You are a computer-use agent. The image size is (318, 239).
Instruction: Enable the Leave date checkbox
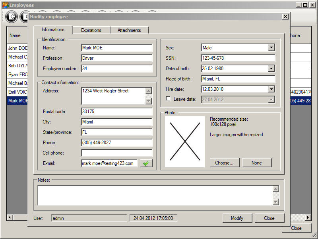[x=169, y=99]
